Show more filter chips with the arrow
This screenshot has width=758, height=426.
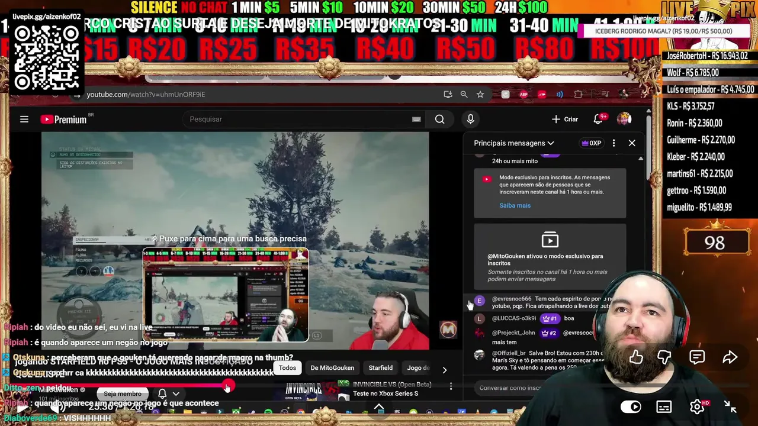pyautogui.click(x=444, y=370)
